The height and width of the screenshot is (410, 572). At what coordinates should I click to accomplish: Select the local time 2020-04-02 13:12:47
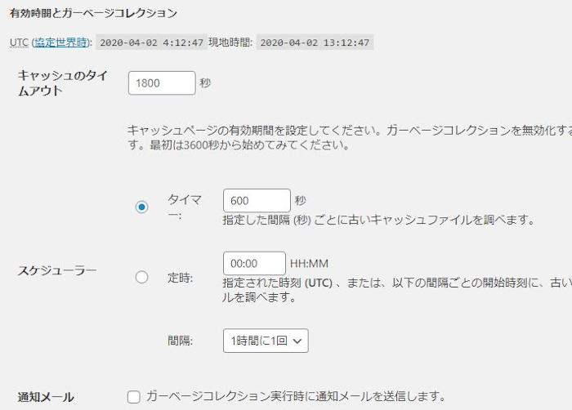[x=315, y=42]
